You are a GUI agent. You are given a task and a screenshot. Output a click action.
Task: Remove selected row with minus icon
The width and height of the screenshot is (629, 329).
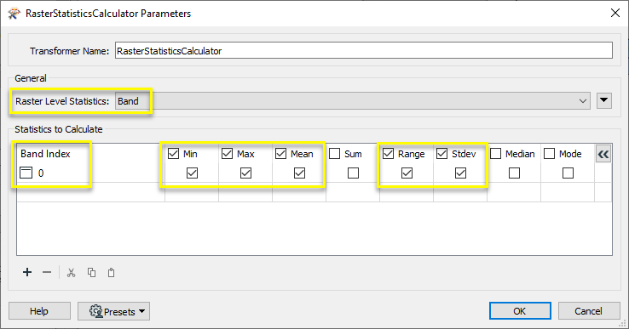pos(47,273)
